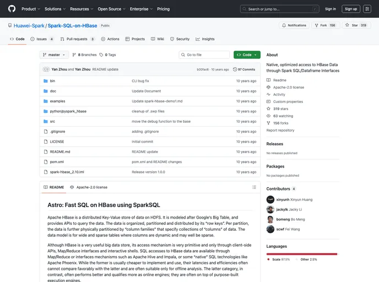Image resolution: width=379 pixels, height=282 pixels.
Task: Open the python/pyspark_hbase folder
Action: [68, 111]
